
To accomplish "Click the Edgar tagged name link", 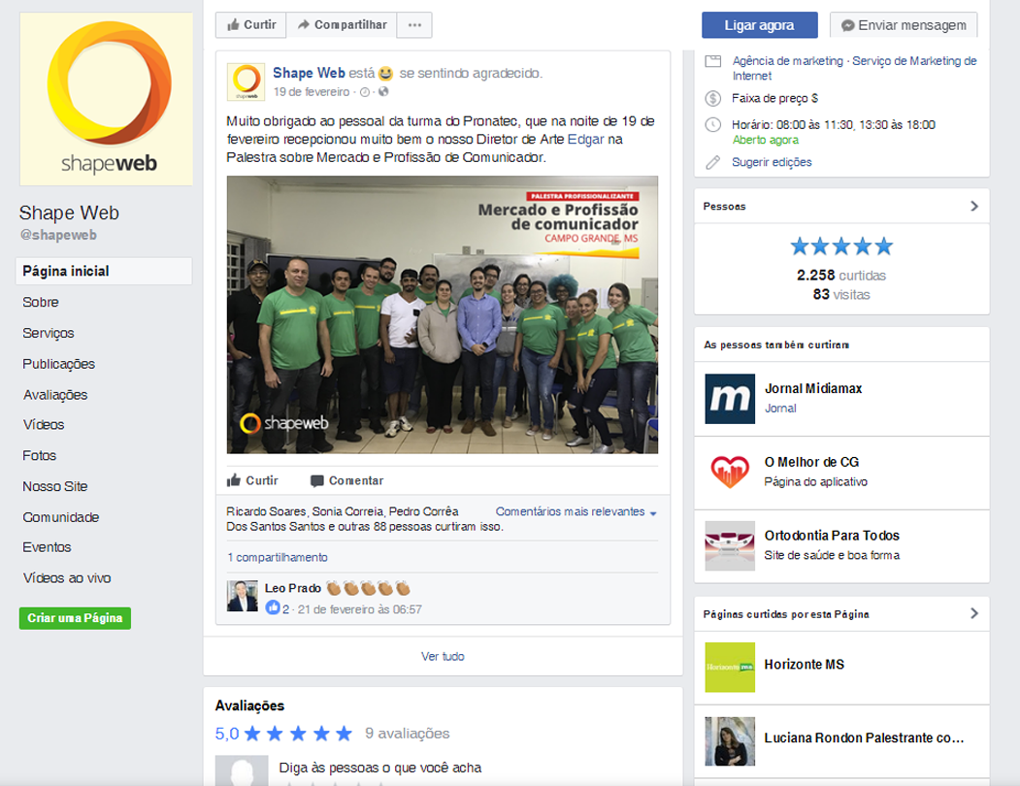I will pyautogui.click(x=585, y=139).
